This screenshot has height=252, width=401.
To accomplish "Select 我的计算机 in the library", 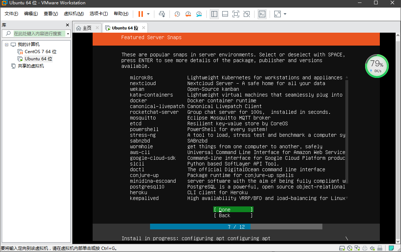I will point(28,45).
